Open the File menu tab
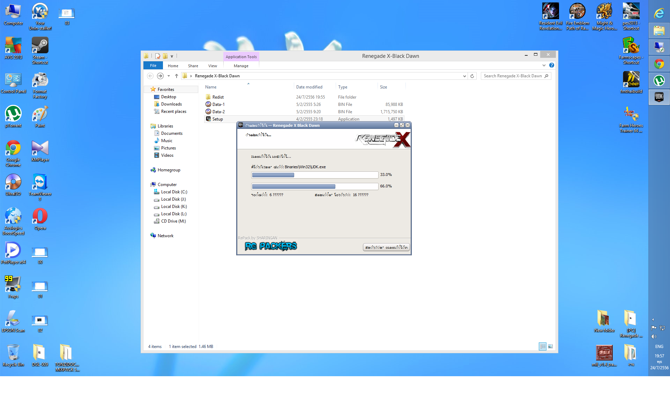The width and height of the screenshot is (670, 418). [x=153, y=65]
